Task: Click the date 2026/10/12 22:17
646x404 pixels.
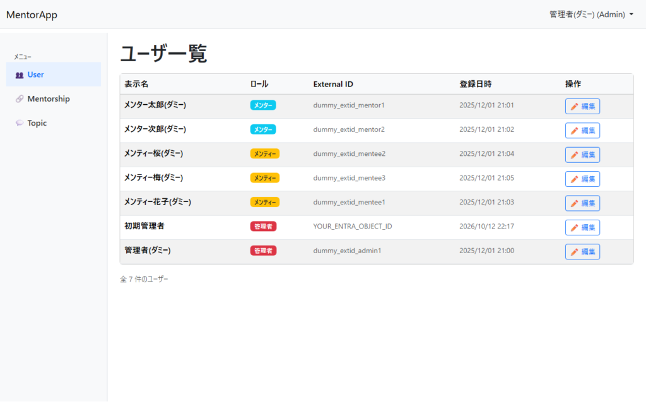Action: point(486,227)
